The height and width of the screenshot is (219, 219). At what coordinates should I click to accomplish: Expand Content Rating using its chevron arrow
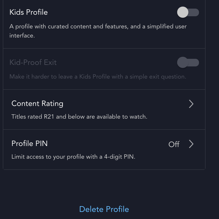point(191,104)
